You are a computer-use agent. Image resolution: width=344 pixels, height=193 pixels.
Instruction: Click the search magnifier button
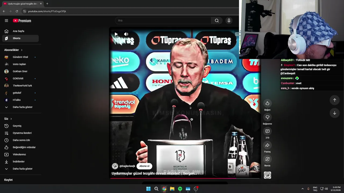point(217,21)
